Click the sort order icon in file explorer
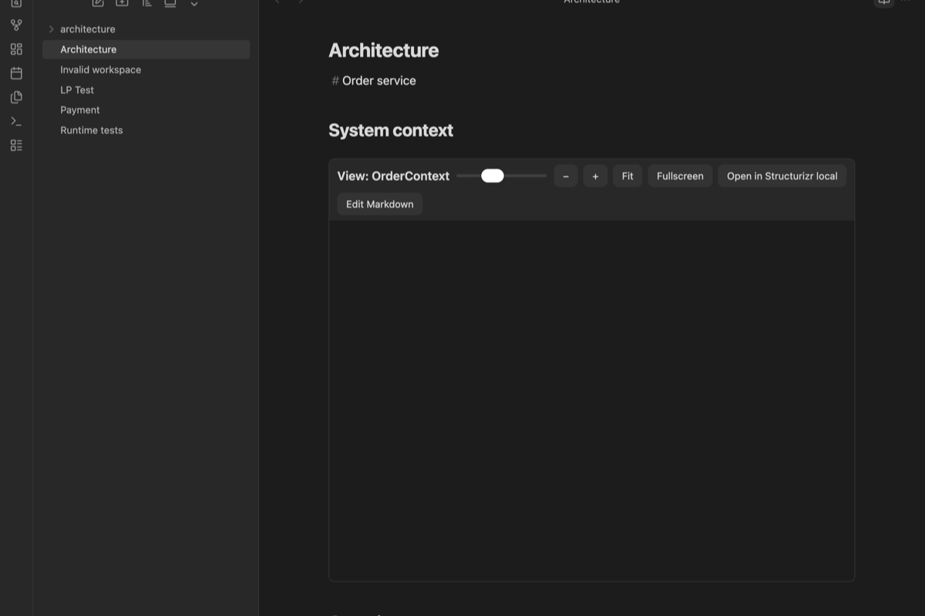Viewport: 925px width, 616px height. pos(146,3)
